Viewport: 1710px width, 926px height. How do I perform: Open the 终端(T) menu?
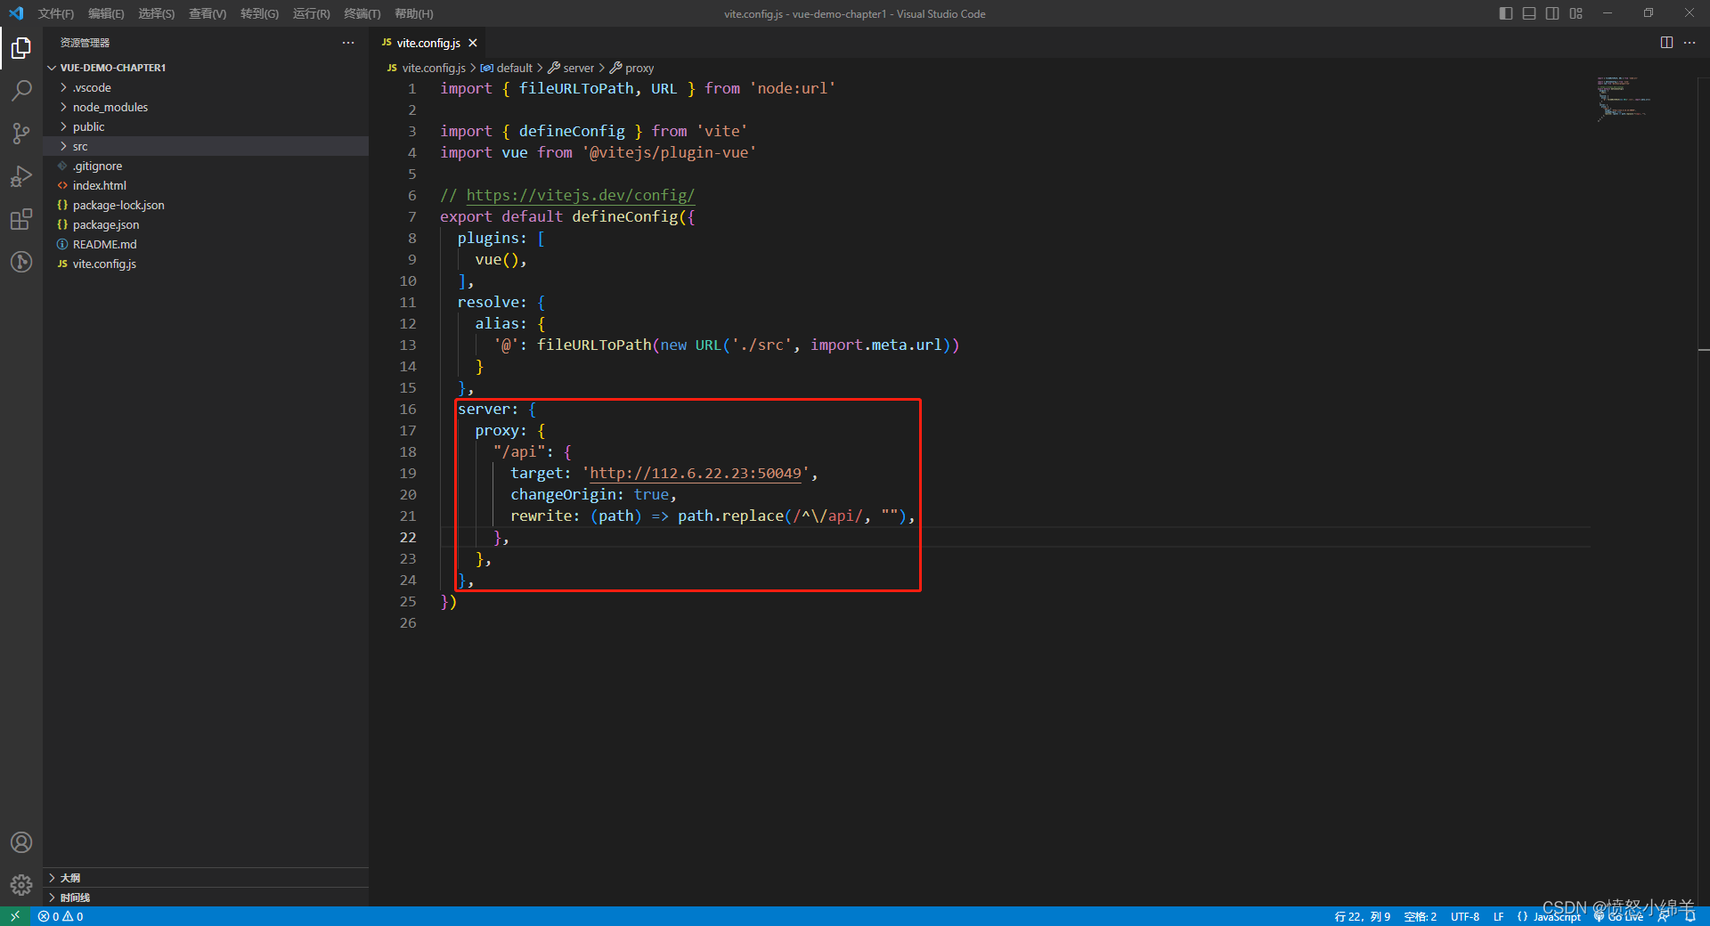pyautogui.click(x=362, y=13)
